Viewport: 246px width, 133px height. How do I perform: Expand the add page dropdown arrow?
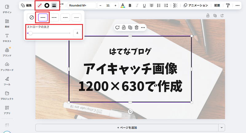pos(222,128)
